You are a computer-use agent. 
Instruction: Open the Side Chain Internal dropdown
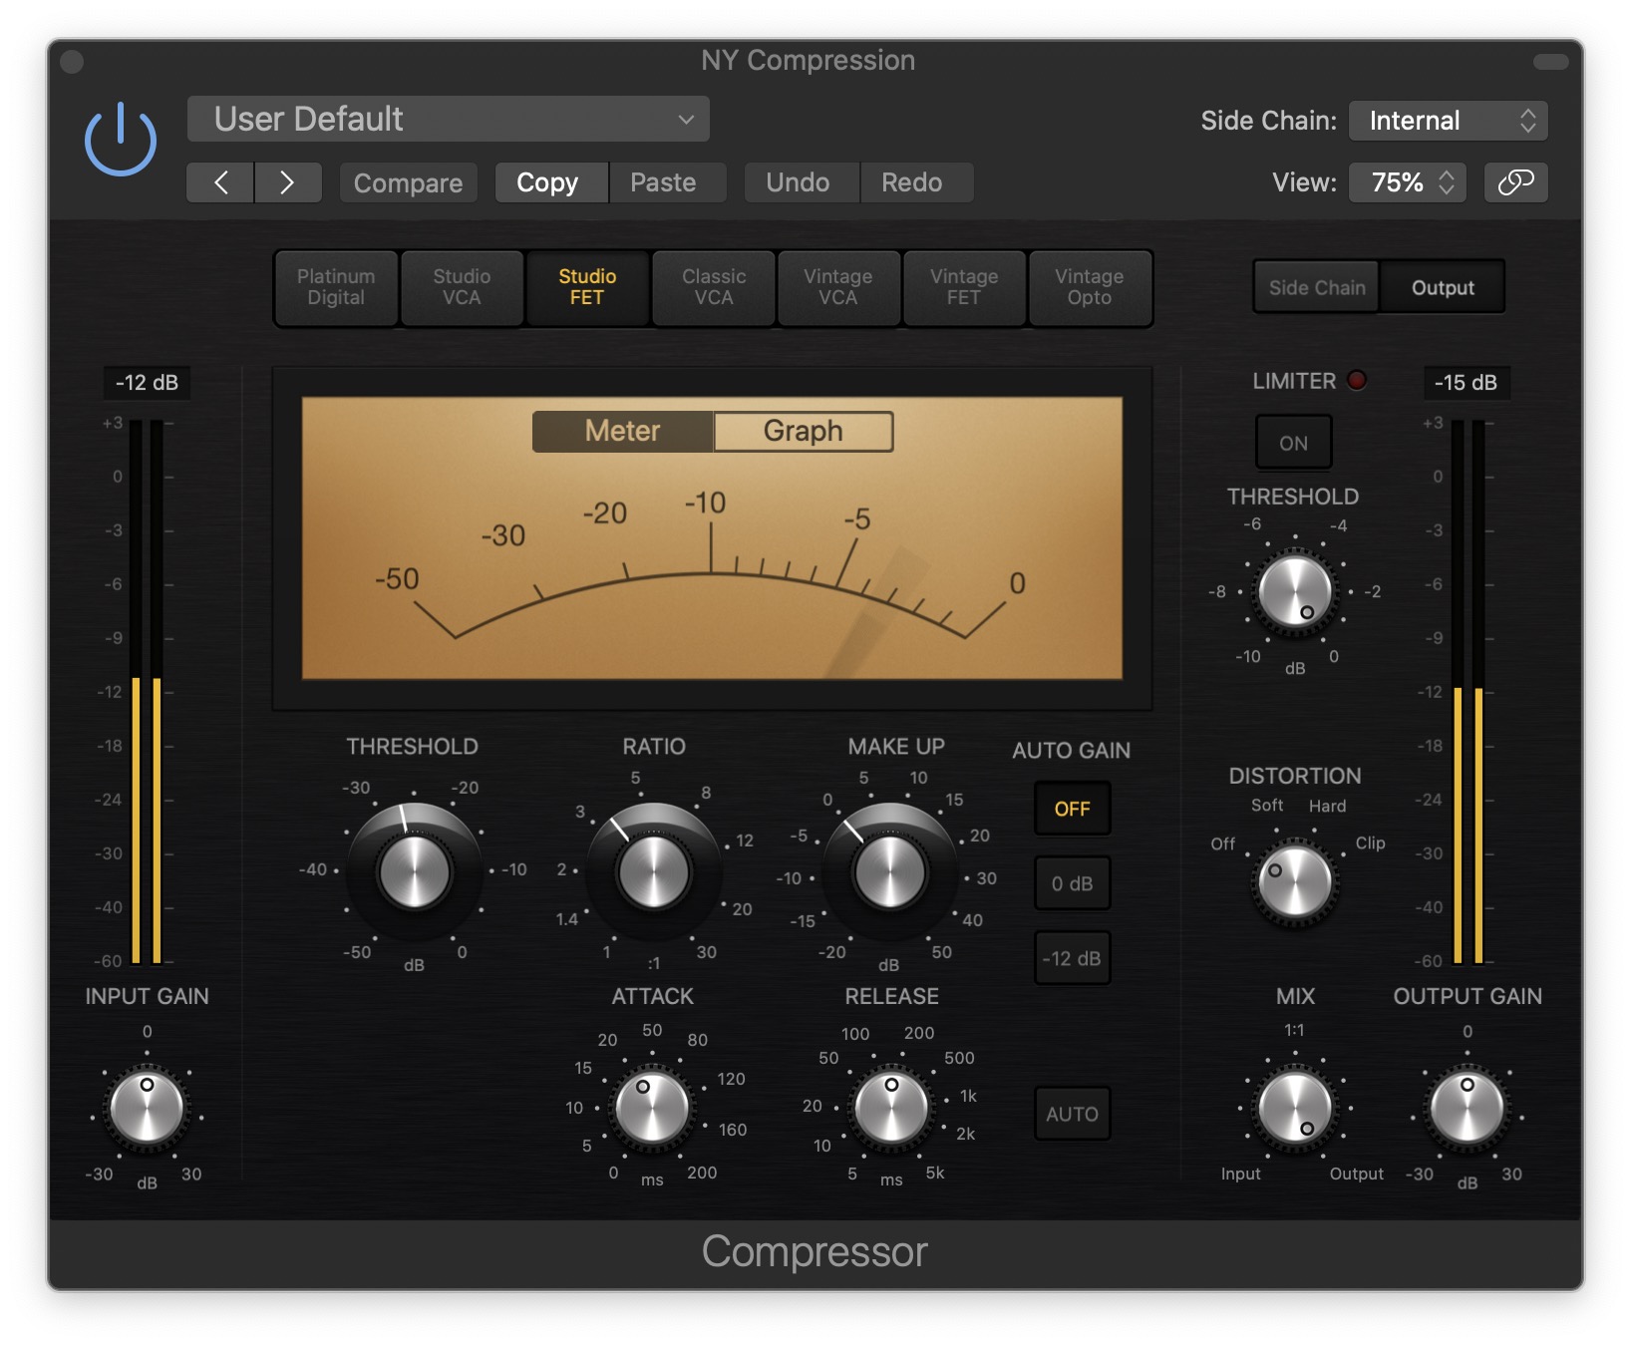(x=1447, y=121)
